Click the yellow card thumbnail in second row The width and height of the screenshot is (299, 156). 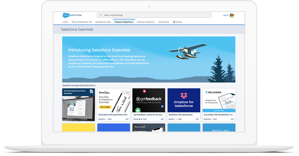click(79, 127)
